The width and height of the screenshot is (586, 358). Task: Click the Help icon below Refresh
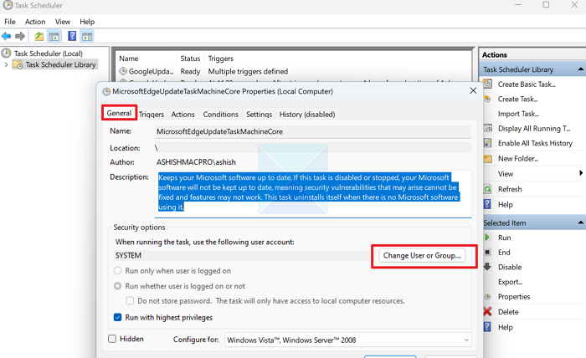pyautogui.click(x=488, y=205)
